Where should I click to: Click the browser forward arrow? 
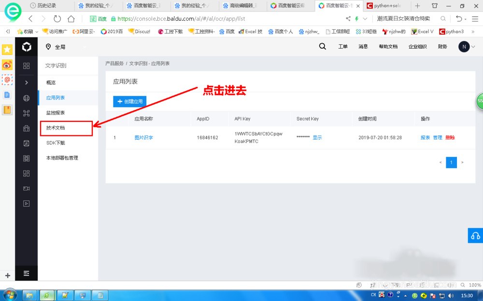43,19
